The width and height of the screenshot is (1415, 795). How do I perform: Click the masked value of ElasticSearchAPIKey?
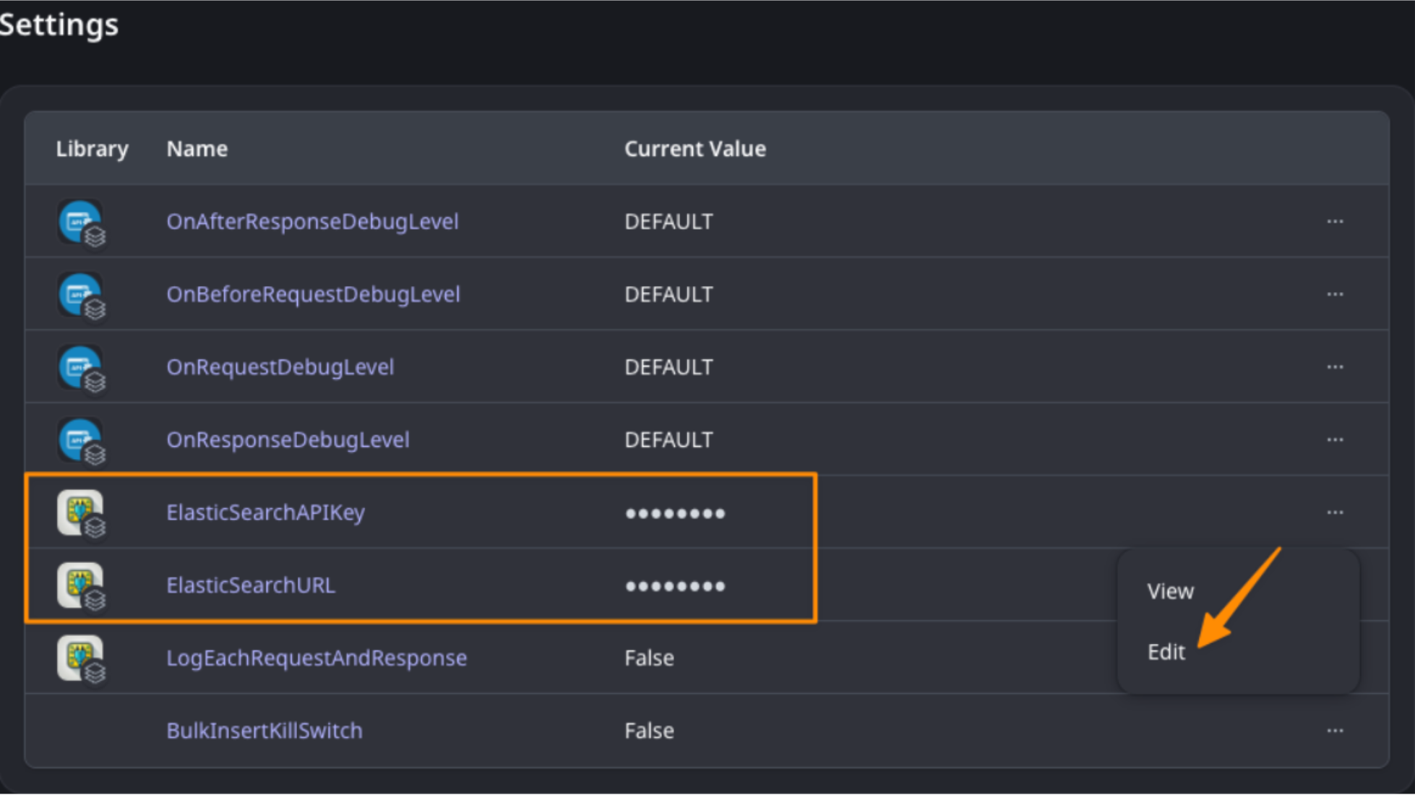coord(674,512)
